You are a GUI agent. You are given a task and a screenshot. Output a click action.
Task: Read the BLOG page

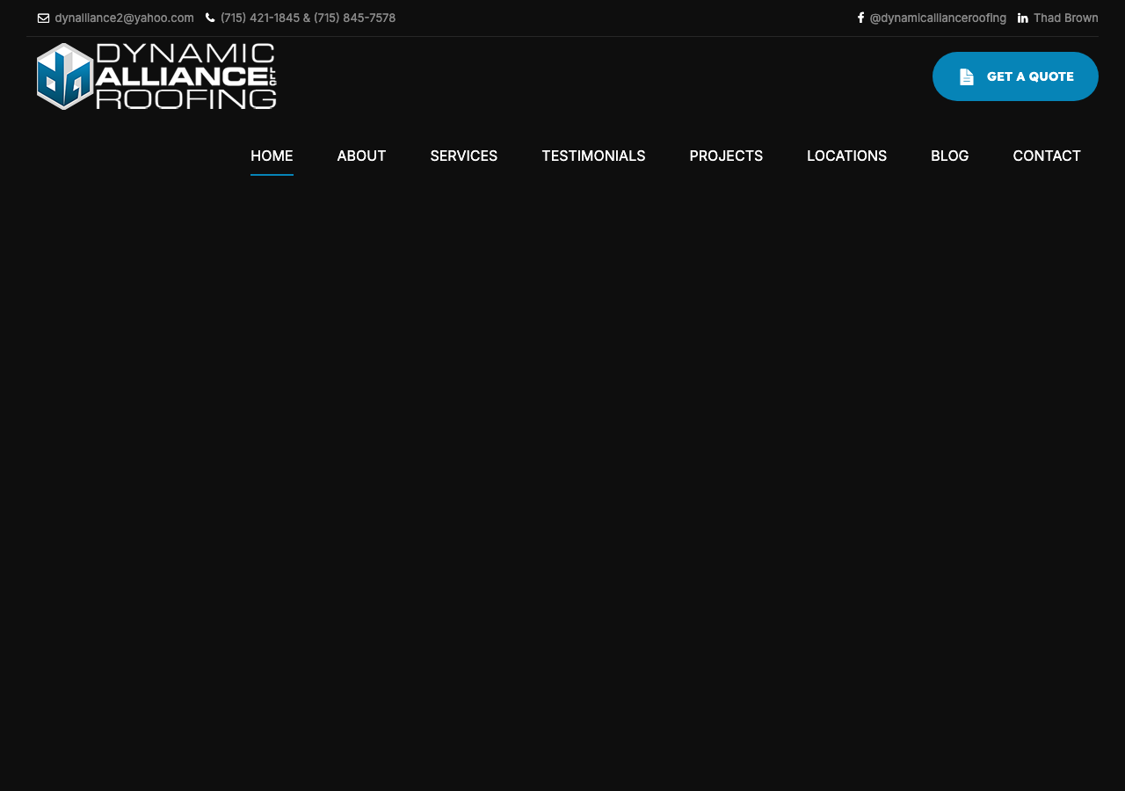pos(950,156)
